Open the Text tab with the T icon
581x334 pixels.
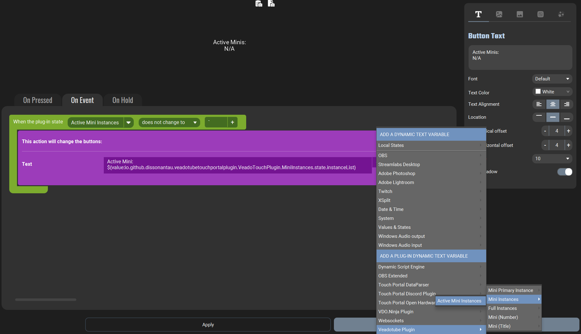click(478, 14)
